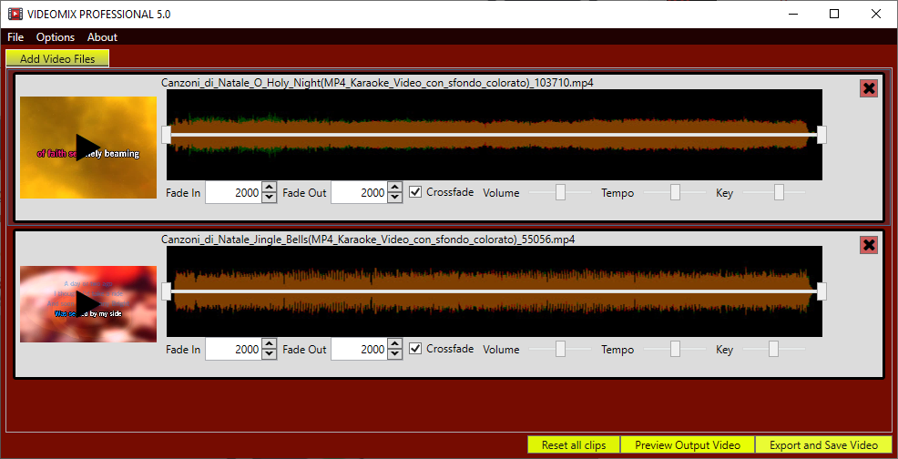Reset all clips
The height and width of the screenshot is (459, 898).
click(574, 445)
